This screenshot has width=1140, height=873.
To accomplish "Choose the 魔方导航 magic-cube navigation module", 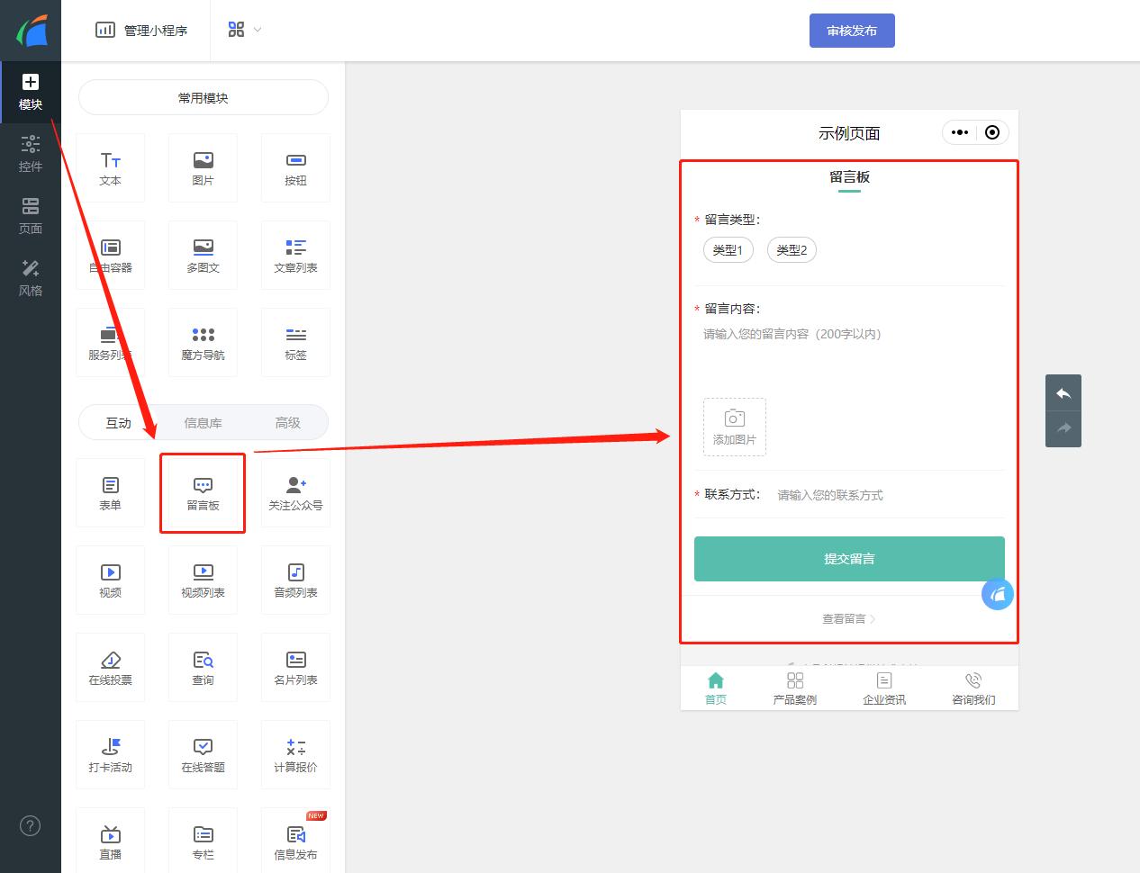I will click(x=203, y=342).
